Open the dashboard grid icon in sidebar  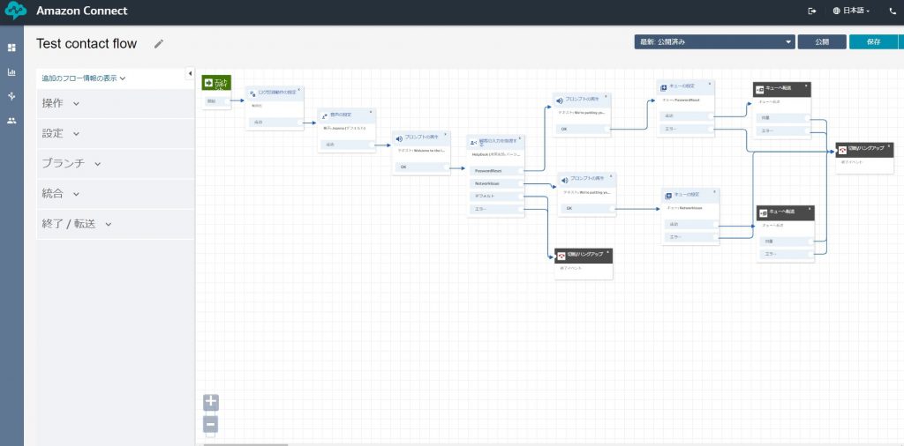pyautogui.click(x=11, y=48)
